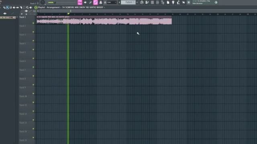
Task: Select the Slice tool in playlist toolbar
Action: click(21, 8)
